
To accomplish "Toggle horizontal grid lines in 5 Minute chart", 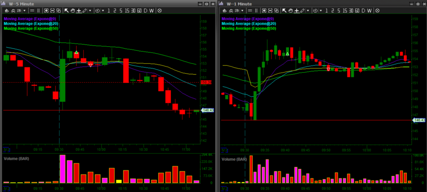I will [x=32, y=10].
